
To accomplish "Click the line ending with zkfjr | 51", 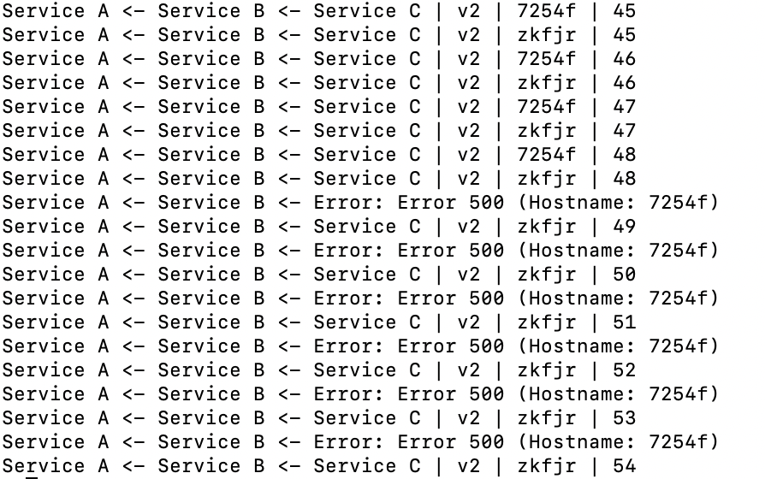I will tap(319, 322).
